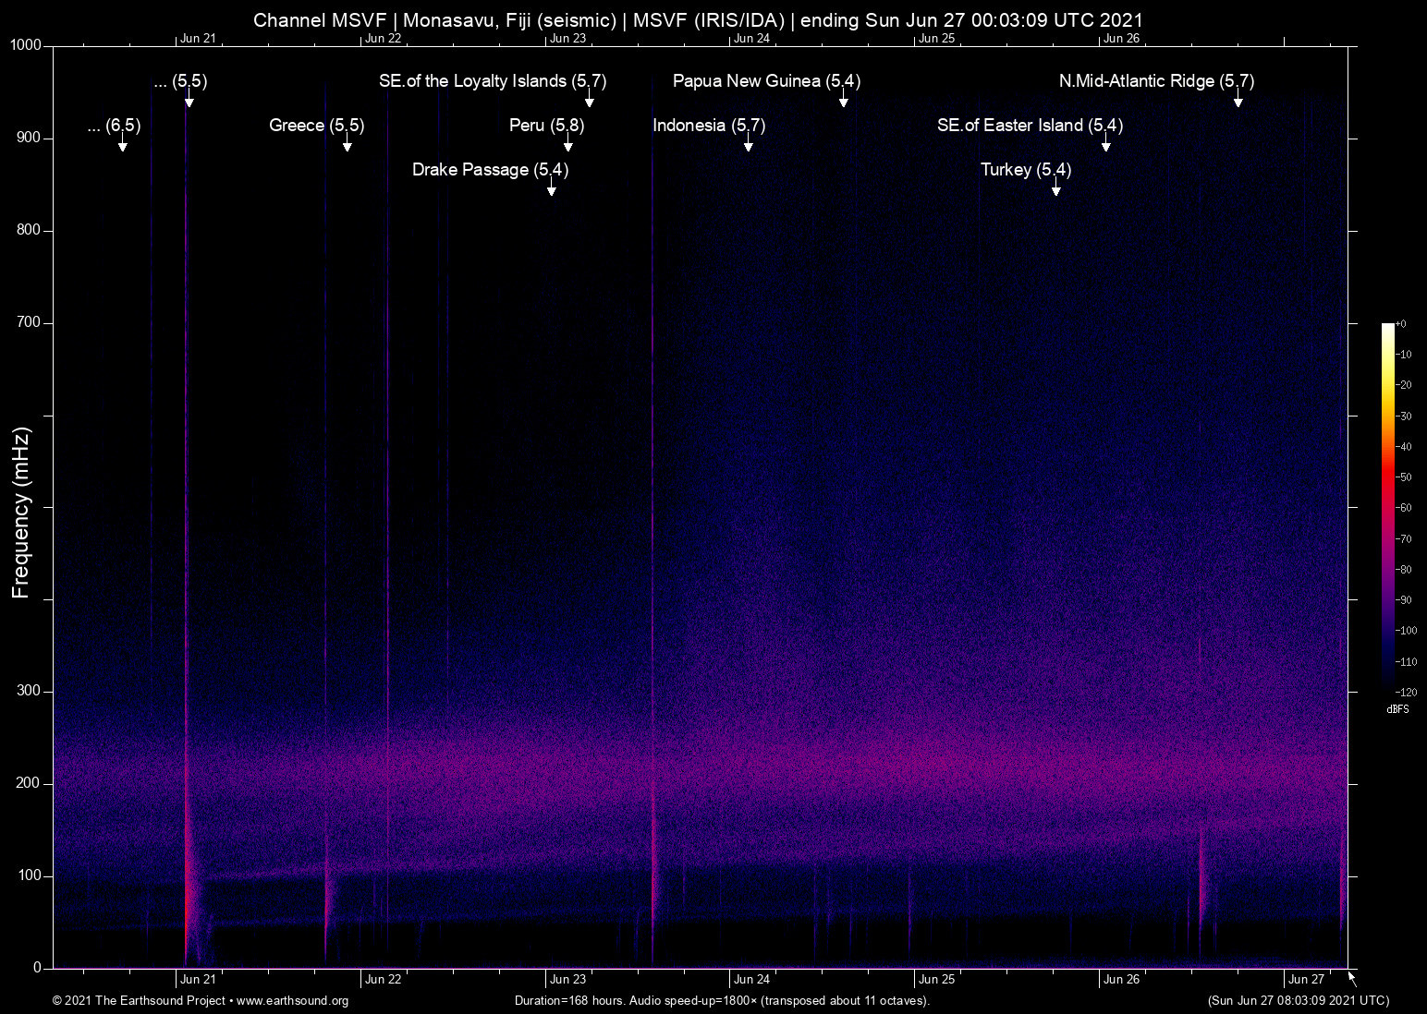Click the Peru (5.8) event label
This screenshot has height=1014, width=1427.
[x=547, y=126]
